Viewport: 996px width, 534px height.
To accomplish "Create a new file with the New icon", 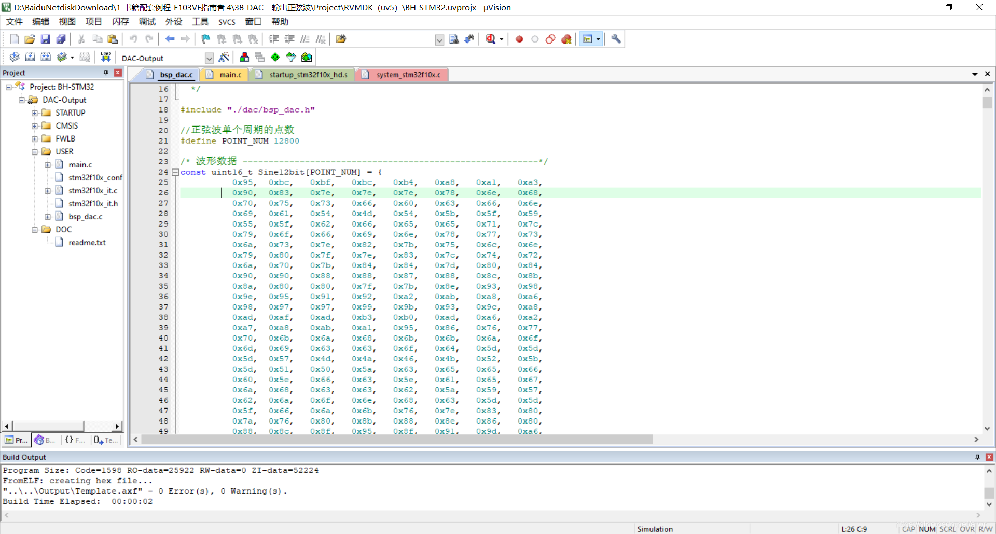I will [x=15, y=39].
